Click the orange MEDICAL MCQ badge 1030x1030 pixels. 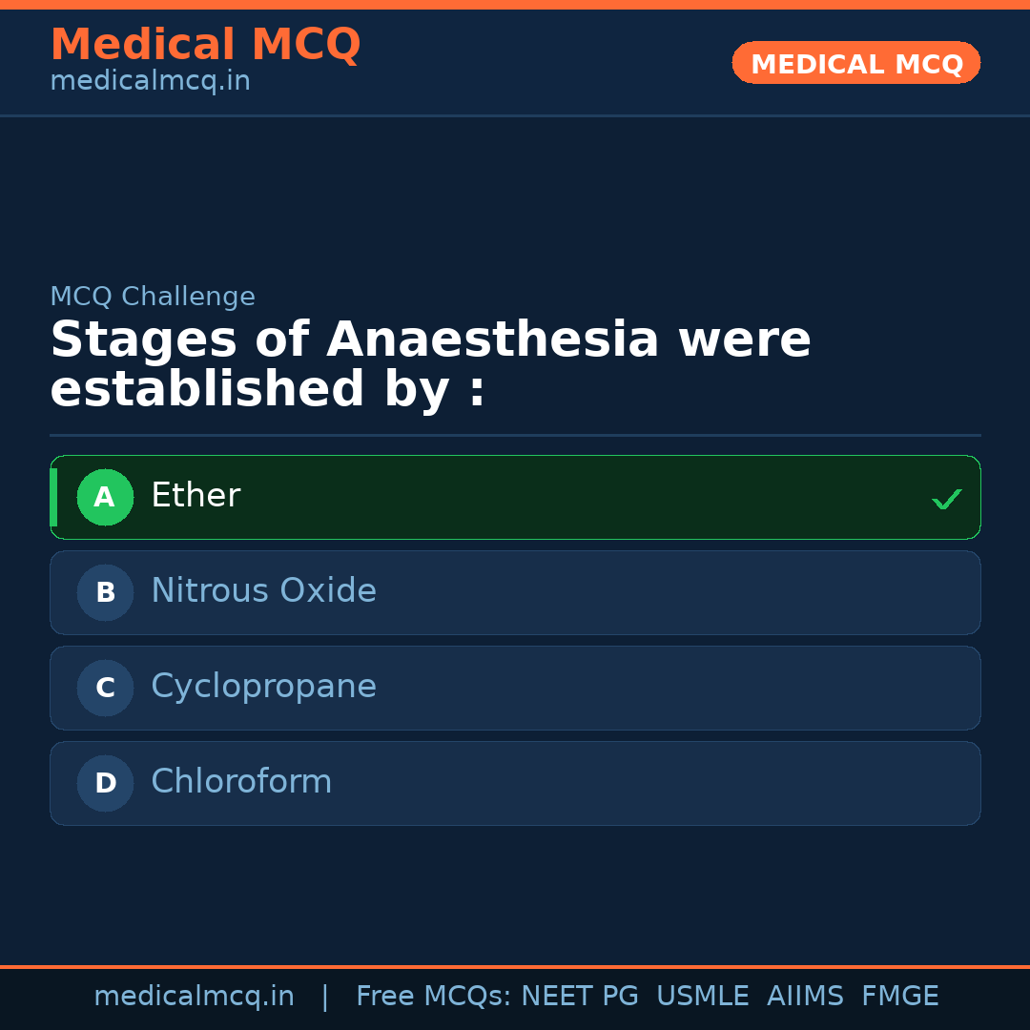coord(855,63)
